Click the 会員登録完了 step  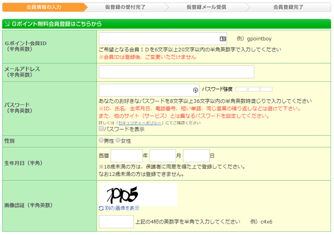click(288, 7)
